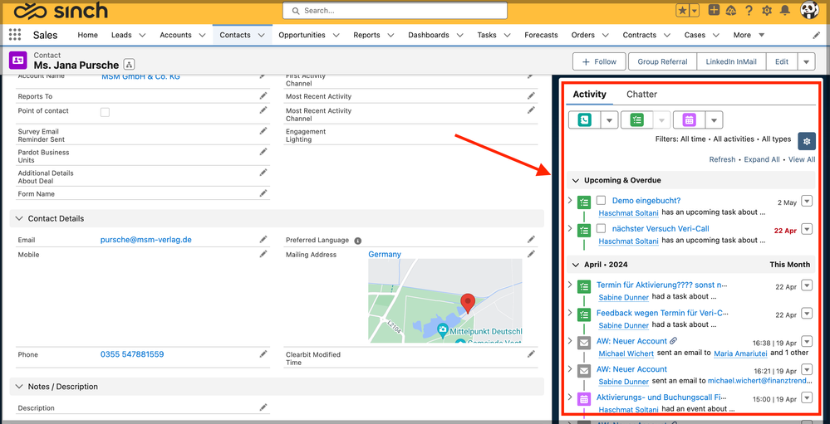Check the nächster Versuch Veri-Call checkbox

click(x=601, y=228)
